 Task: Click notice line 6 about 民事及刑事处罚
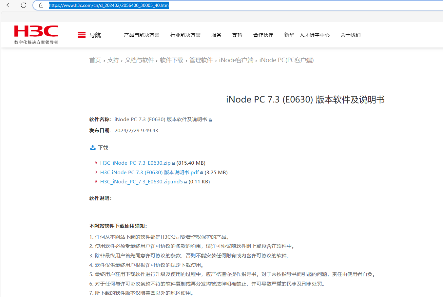click(x=208, y=284)
